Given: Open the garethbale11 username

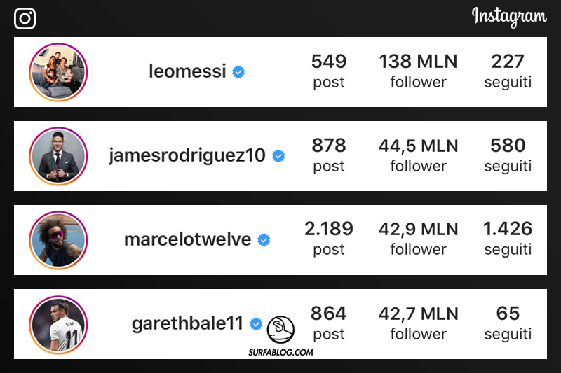Looking at the screenshot, I should [x=187, y=323].
